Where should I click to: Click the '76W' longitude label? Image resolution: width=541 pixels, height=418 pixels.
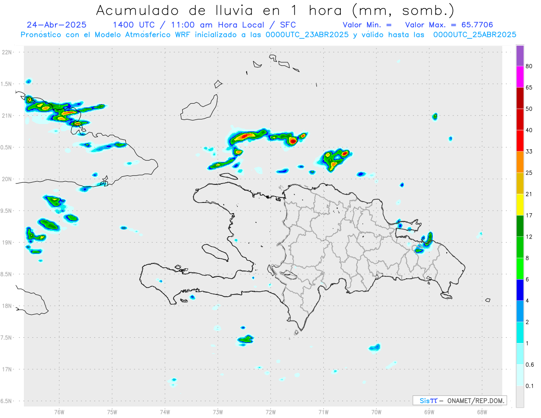click(x=59, y=412)
